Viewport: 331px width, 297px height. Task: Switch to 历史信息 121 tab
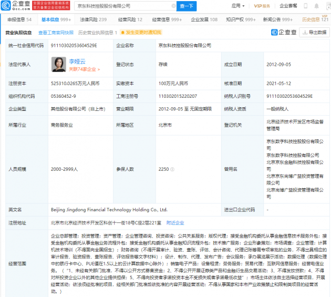tap(315, 19)
